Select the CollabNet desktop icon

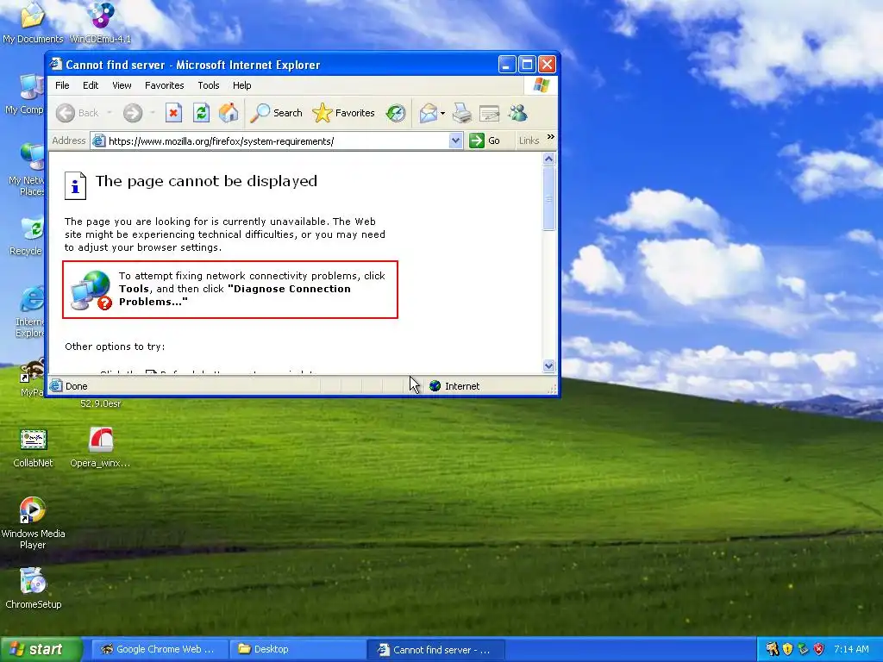click(x=34, y=448)
